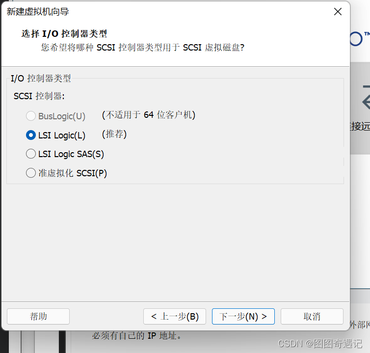This screenshot has width=370, height=353.
Task: Go back with 上一步(B) button
Action: tap(175, 316)
